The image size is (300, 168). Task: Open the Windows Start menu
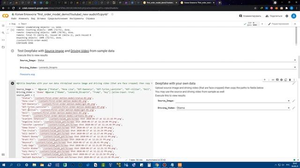click(3, 165)
